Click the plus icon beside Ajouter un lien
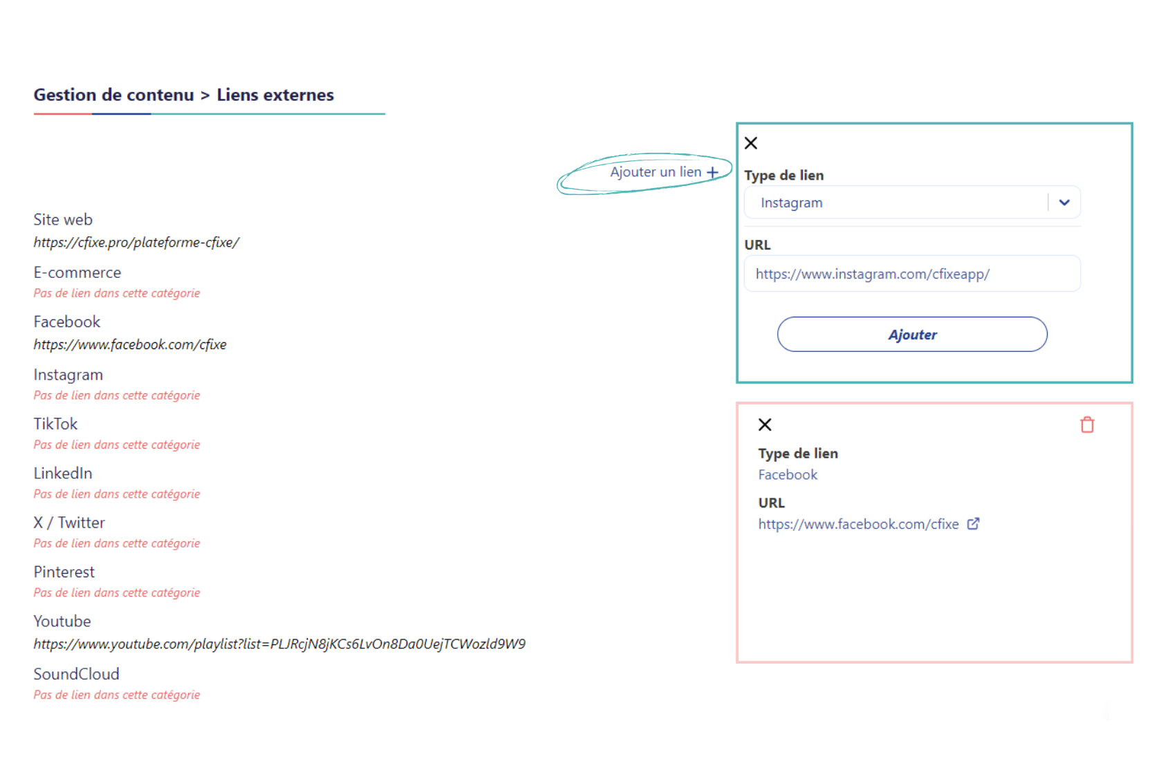1152x768 pixels. coord(712,172)
